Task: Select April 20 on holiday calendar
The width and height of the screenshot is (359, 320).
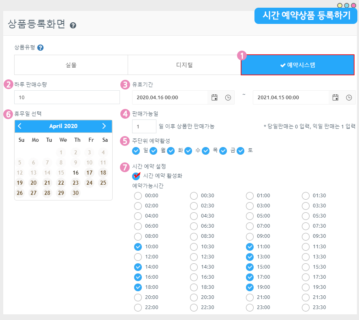Action: point(34,183)
